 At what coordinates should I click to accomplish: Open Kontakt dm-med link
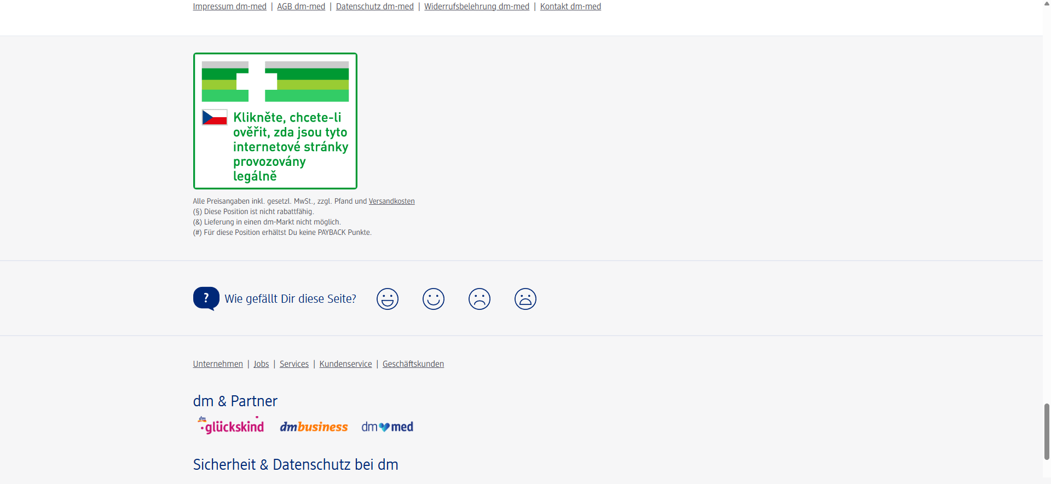point(570,7)
